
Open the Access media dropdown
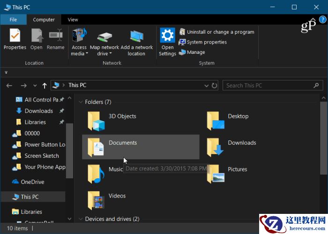(x=79, y=51)
